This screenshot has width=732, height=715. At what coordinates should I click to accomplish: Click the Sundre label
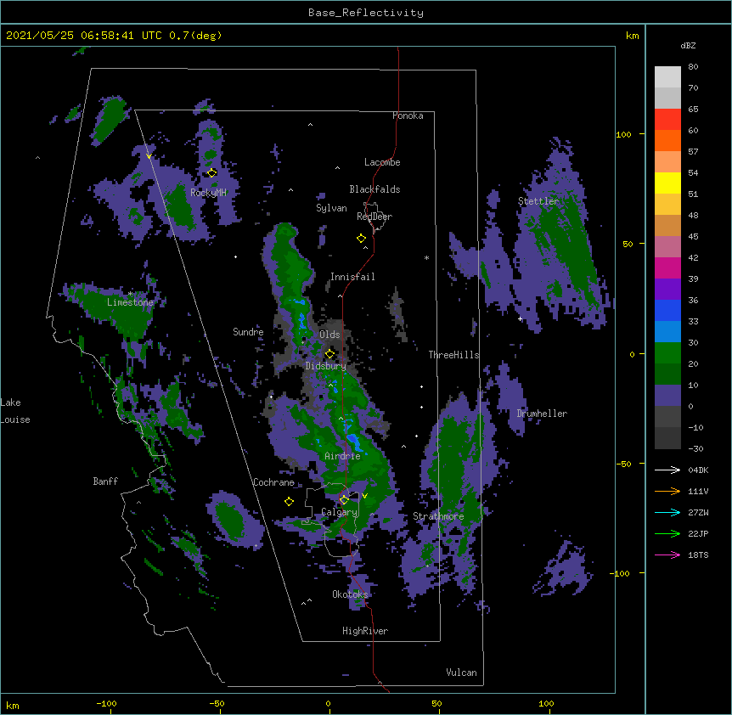(248, 332)
